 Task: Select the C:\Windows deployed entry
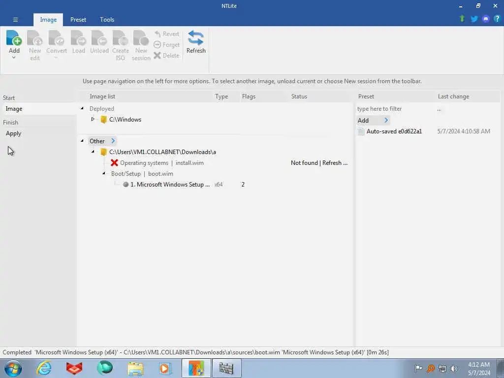(x=125, y=120)
